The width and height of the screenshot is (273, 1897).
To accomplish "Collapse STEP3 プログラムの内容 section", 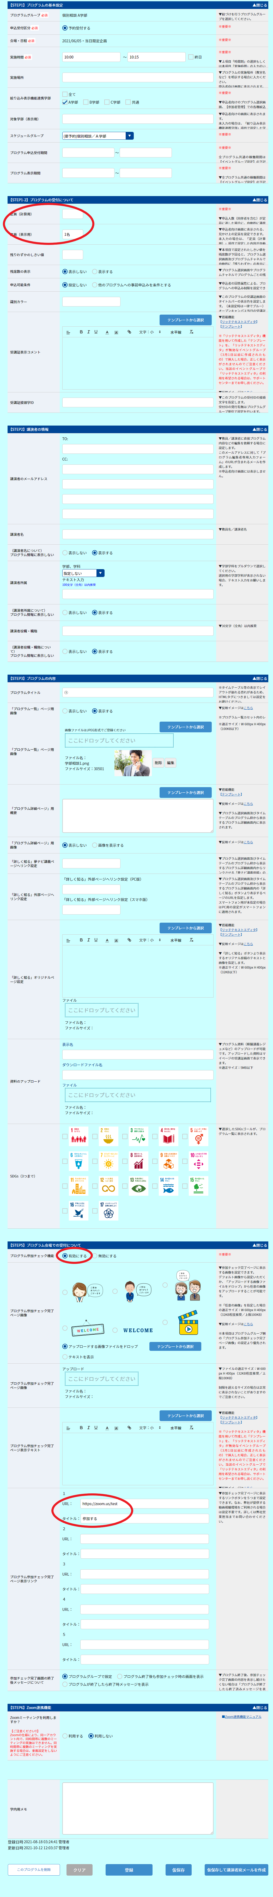I will point(260,678).
